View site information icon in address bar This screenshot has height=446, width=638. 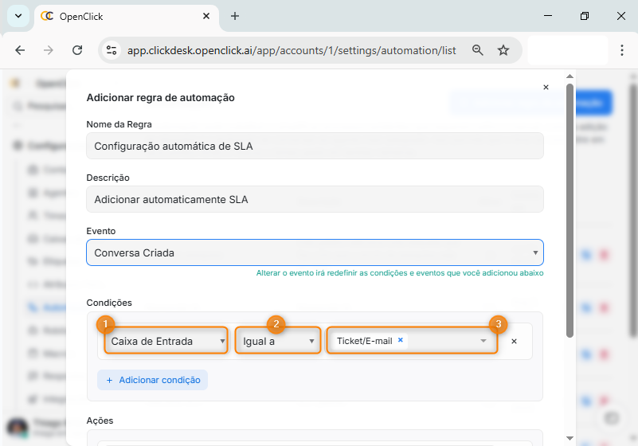112,49
